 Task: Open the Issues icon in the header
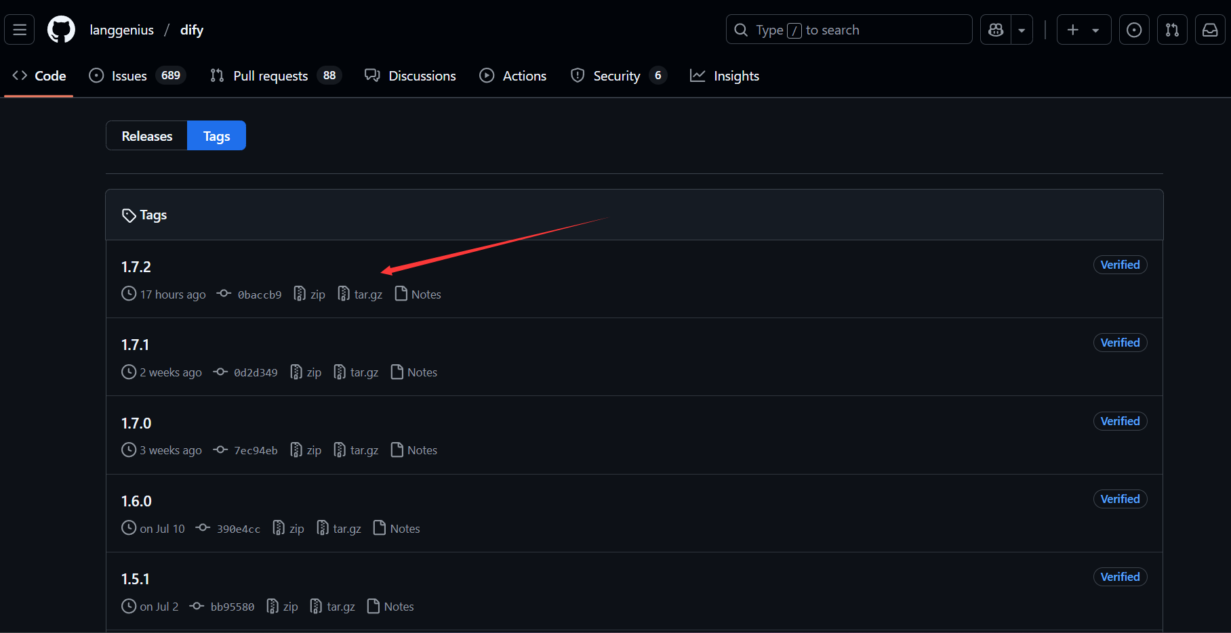[1134, 30]
